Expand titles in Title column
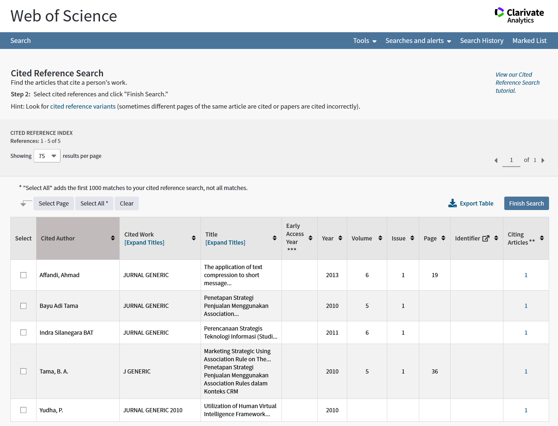Screen dimensions: 558x426 [225, 243]
